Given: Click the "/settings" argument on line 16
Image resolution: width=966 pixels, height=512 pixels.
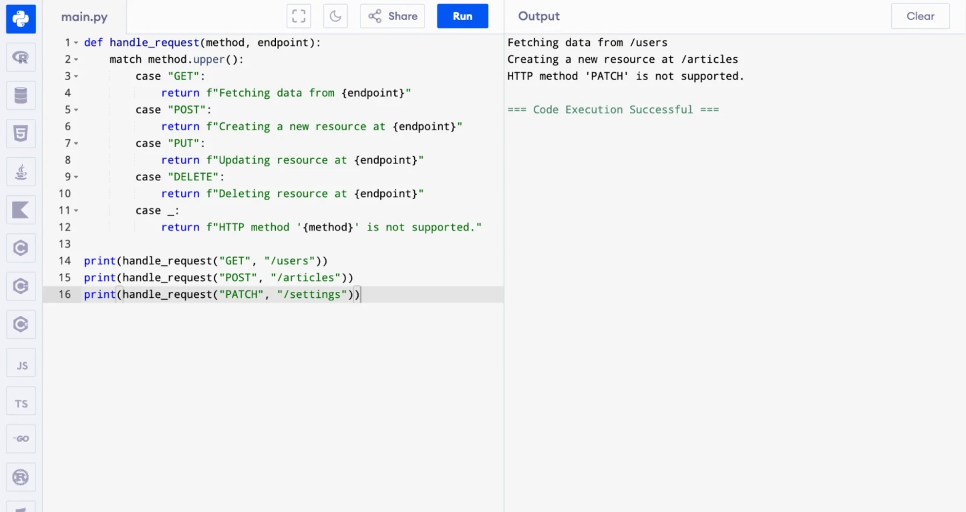Looking at the screenshot, I should coord(312,294).
